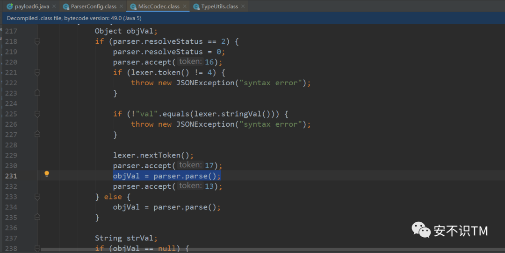The image size is (505, 253).
Task: Click line number 220 in the gutter
Action: (x=11, y=62)
